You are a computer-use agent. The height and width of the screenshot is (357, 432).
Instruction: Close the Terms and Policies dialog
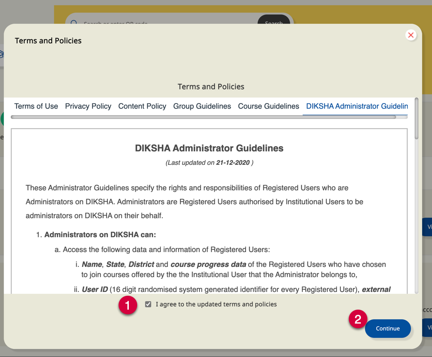411,35
